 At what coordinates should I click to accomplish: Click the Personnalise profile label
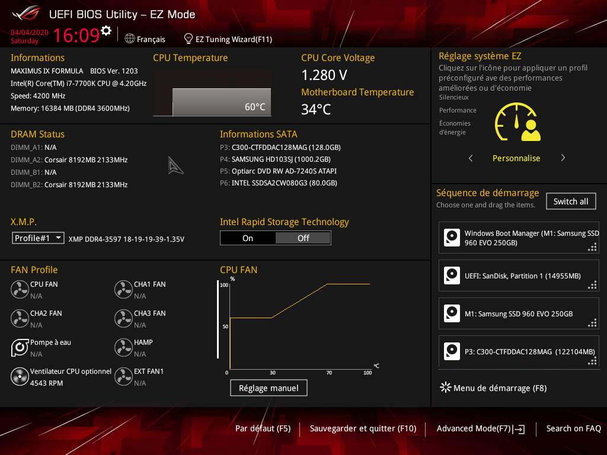[516, 158]
